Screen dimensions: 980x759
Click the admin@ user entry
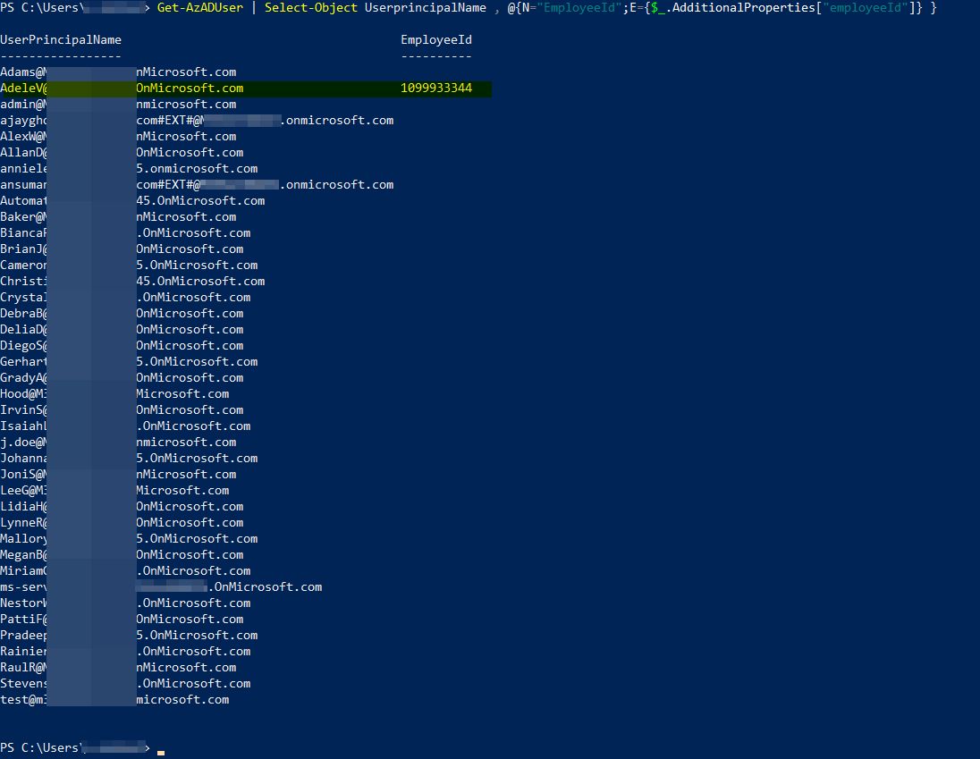118,105
